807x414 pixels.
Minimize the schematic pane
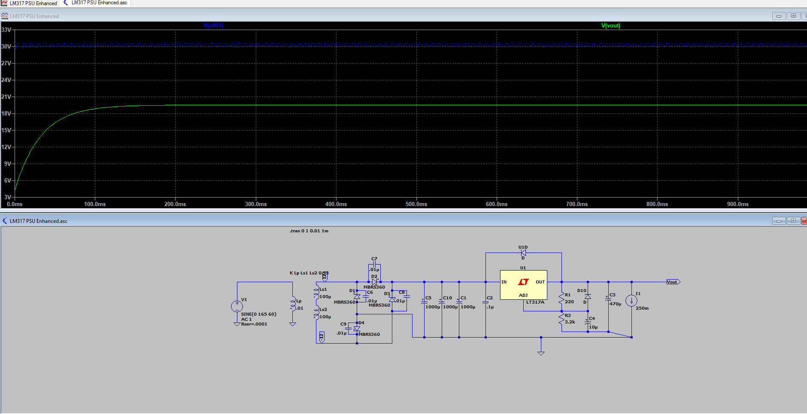[x=779, y=221]
